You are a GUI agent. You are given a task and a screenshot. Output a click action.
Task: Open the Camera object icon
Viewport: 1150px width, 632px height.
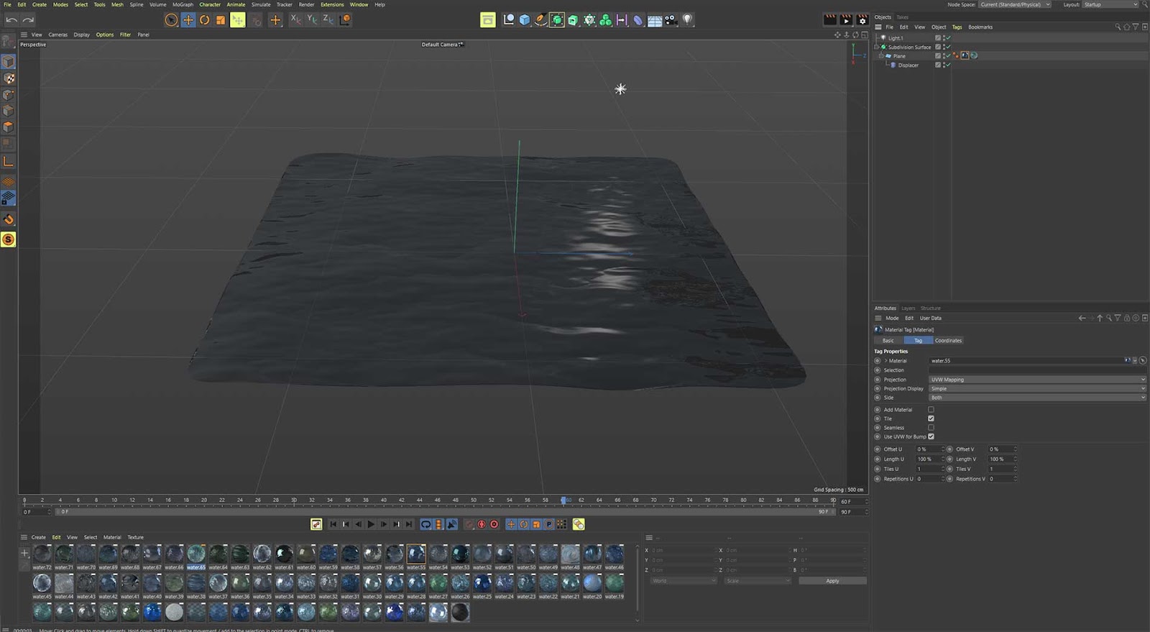[671, 20]
